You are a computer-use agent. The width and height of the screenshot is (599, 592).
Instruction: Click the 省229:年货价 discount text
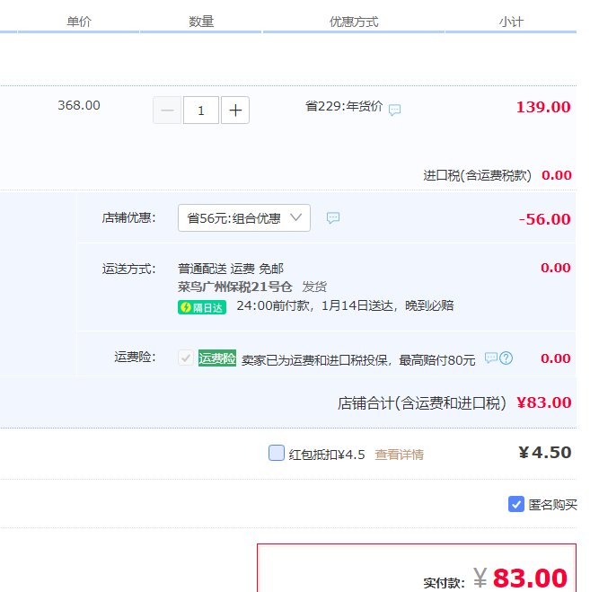[344, 107]
